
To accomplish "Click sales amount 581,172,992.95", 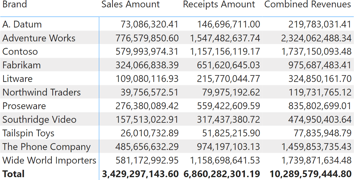I will tap(147, 160).
